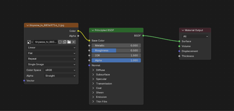
Task: Toggle fake user shield icon
Action: (60, 42)
